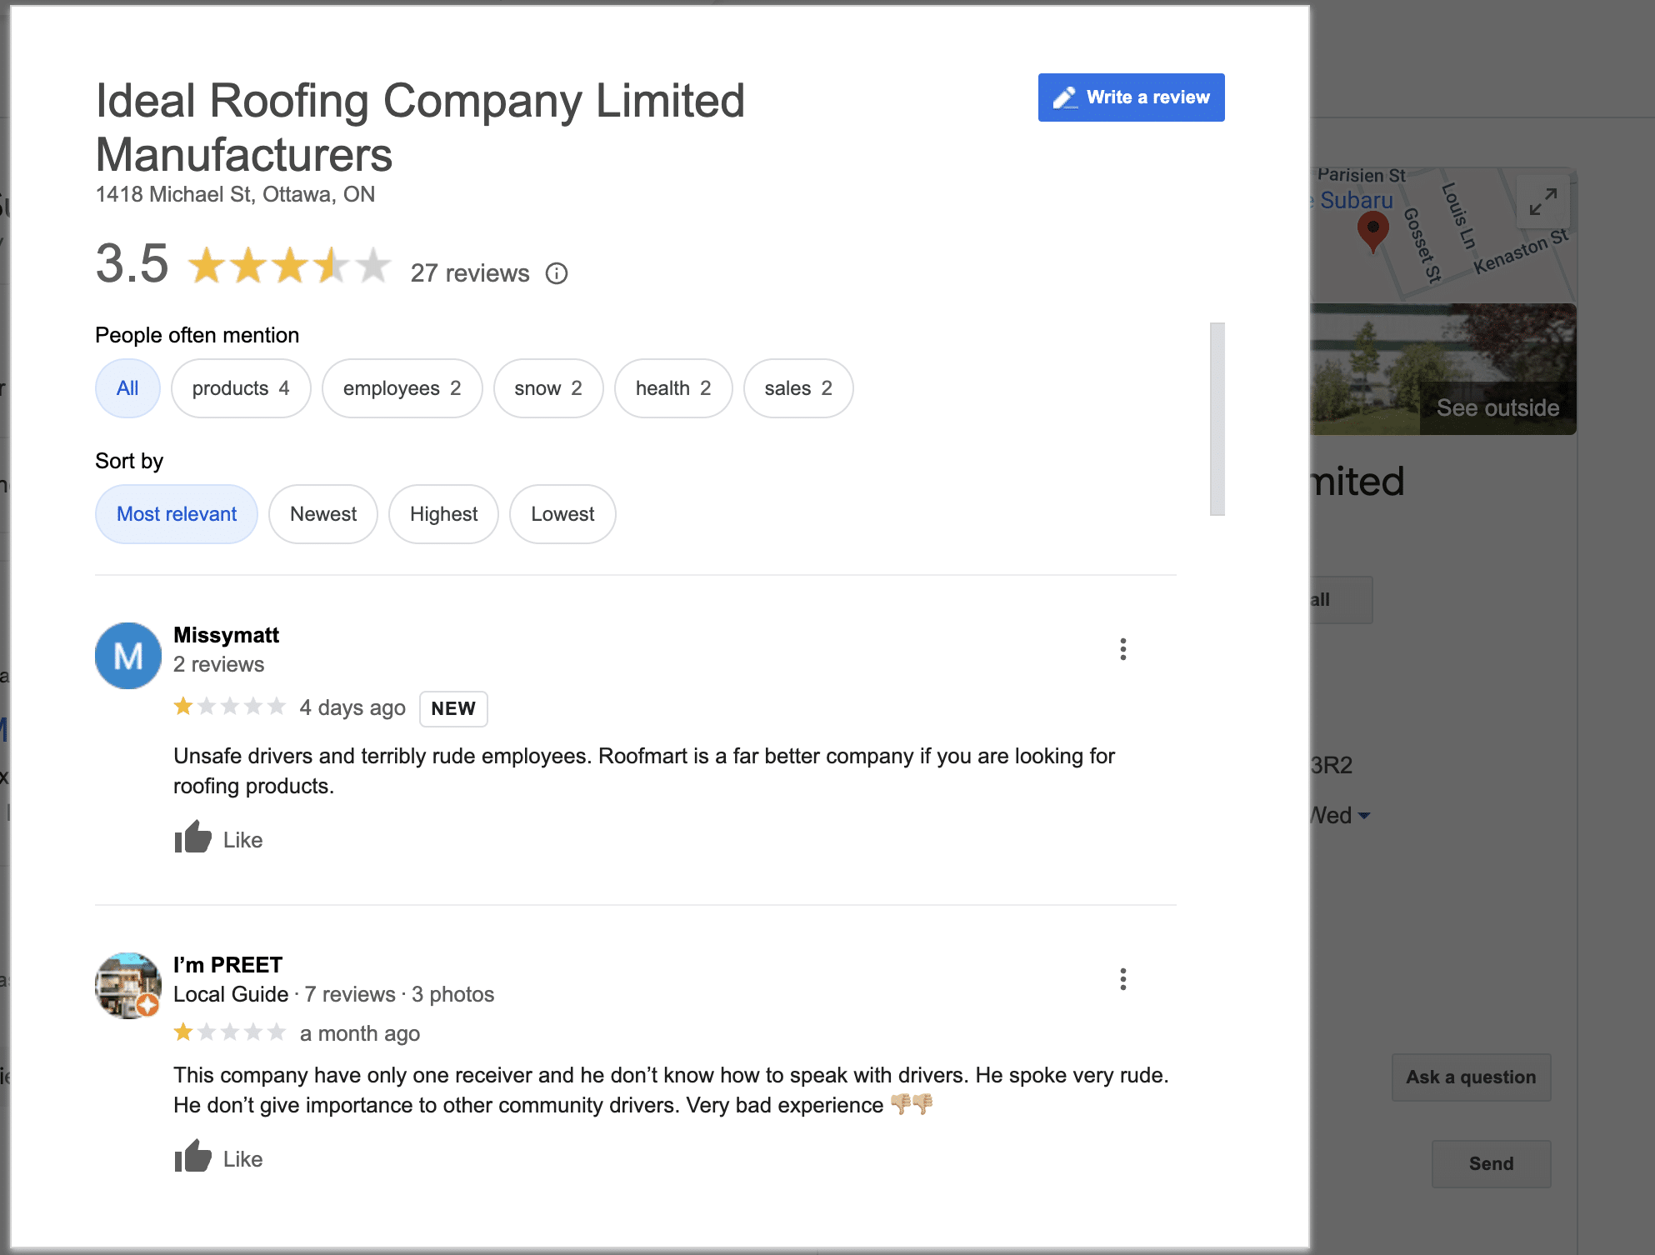This screenshot has height=1255, width=1655.
Task: Toggle the employees 2 mention filter
Action: 402,387
